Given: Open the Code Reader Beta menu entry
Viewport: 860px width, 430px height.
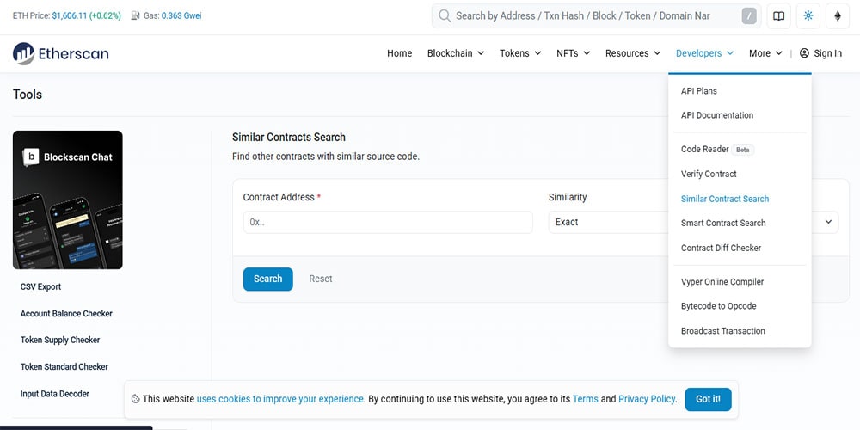Looking at the screenshot, I should pyautogui.click(x=705, y=150).
